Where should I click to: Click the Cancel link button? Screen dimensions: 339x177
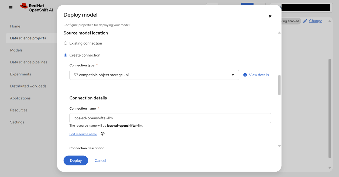(x=100, y=161)
